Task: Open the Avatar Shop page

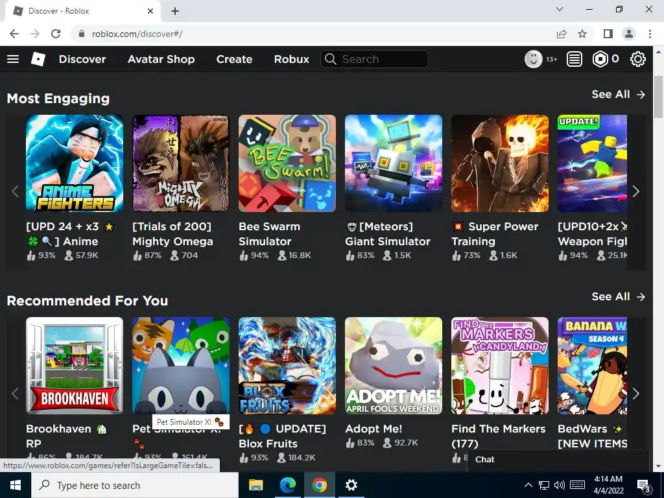Action: tap(161, 59)
